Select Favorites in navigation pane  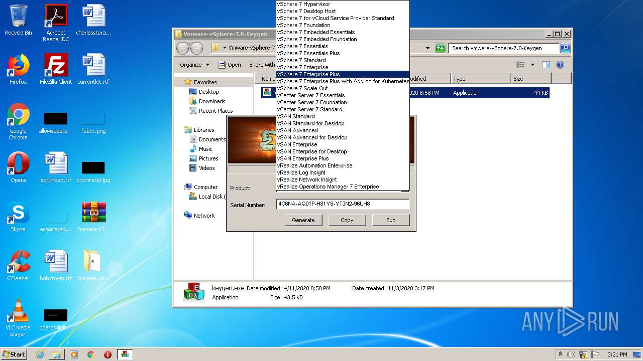click(200, 82)
